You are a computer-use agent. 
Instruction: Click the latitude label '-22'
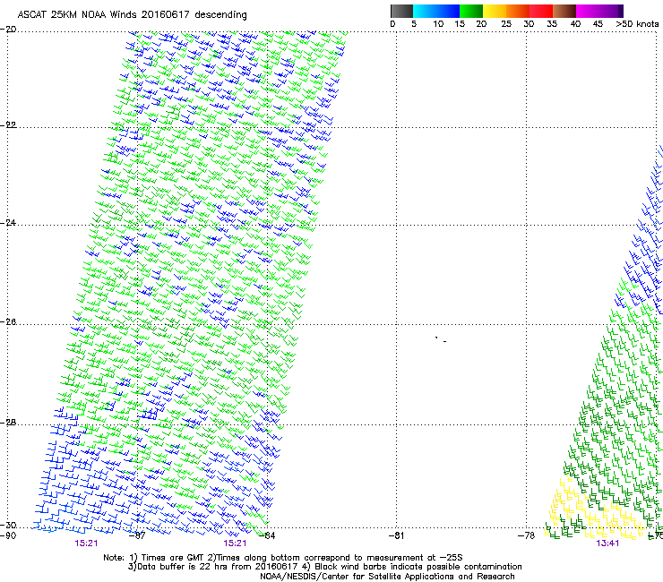pyautogui.click(x=8, y=125)
